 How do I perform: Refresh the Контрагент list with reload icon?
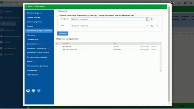152,19
